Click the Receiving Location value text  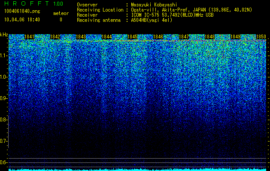pyautogui.click(x=191, y=10)
